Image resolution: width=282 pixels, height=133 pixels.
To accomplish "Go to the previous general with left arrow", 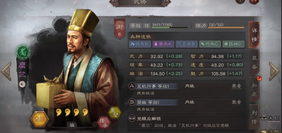I will click(x=6, y=71).
